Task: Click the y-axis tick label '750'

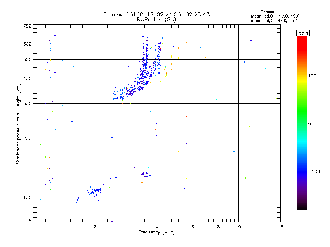Action: 27,26
